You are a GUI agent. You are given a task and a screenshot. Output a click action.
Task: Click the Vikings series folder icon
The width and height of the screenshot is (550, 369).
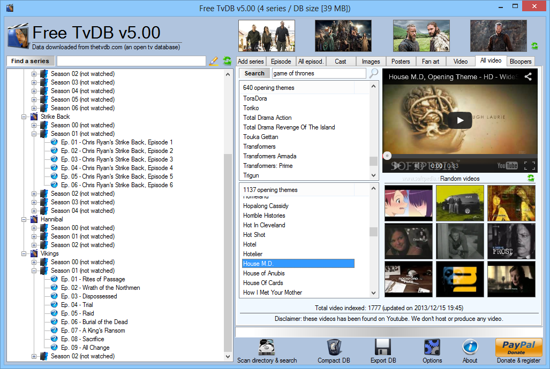click(34, 253)
